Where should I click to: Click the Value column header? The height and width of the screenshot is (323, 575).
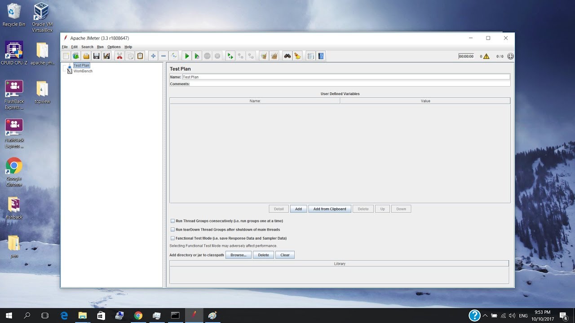[x=425, y=101]
